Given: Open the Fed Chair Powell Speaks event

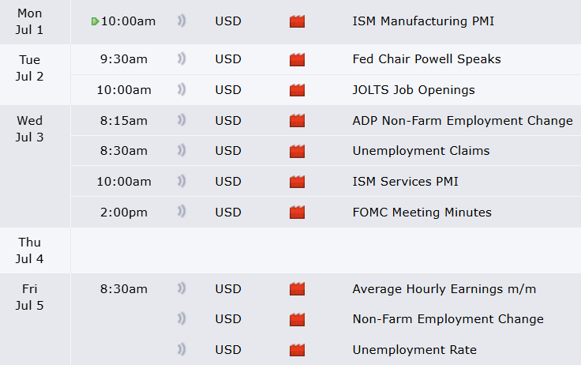Looking at the screenshot, I should click(426, 59).
